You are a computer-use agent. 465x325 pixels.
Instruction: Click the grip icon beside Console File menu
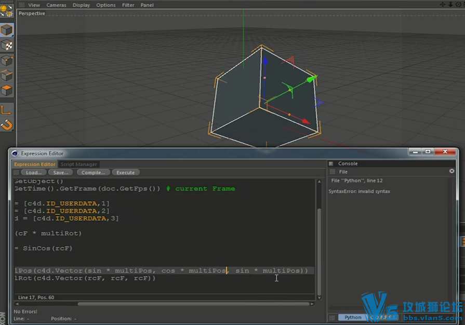tap(333, 172)
